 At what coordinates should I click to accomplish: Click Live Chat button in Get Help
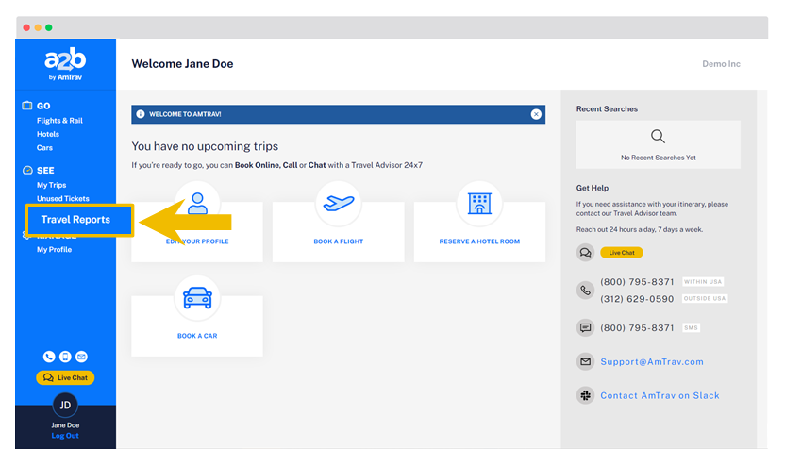point(621,253)
